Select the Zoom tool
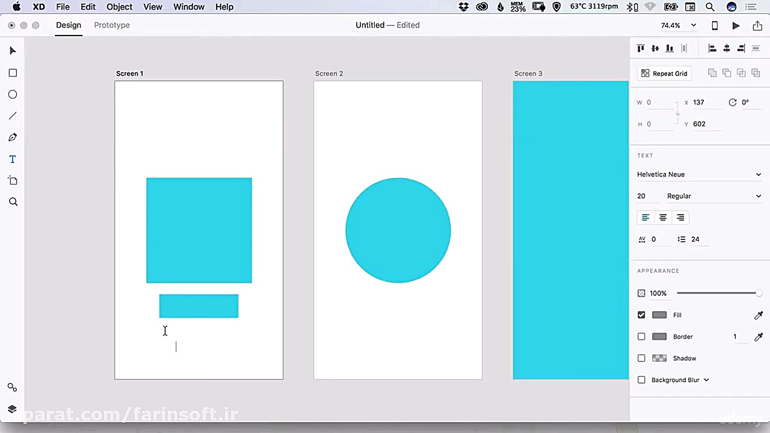Image resolution: width=770 pixels, height=433 pixels. [13, 202]
